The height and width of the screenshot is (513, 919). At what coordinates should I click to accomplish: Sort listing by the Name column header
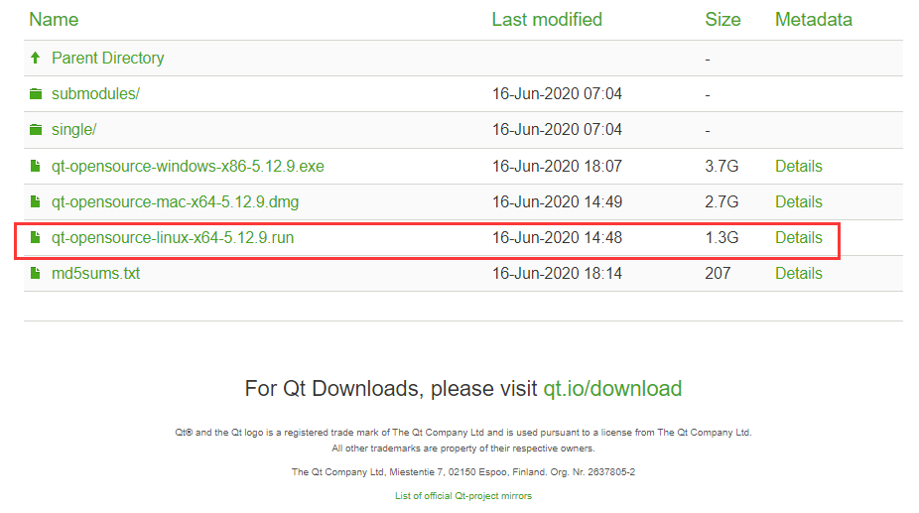[x=54, y=20]
